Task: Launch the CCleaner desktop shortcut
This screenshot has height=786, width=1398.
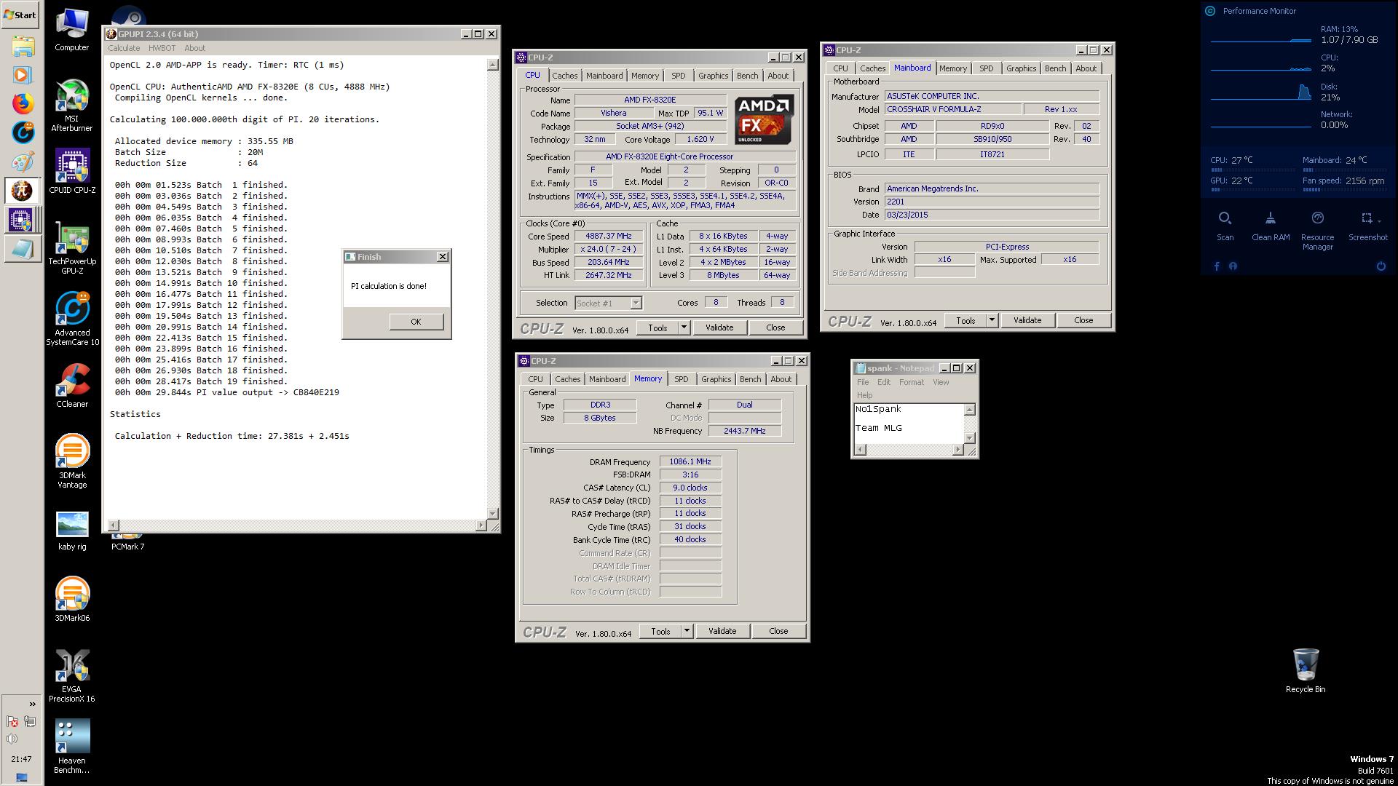Action: pyautogui.click(x=72, y=386)
